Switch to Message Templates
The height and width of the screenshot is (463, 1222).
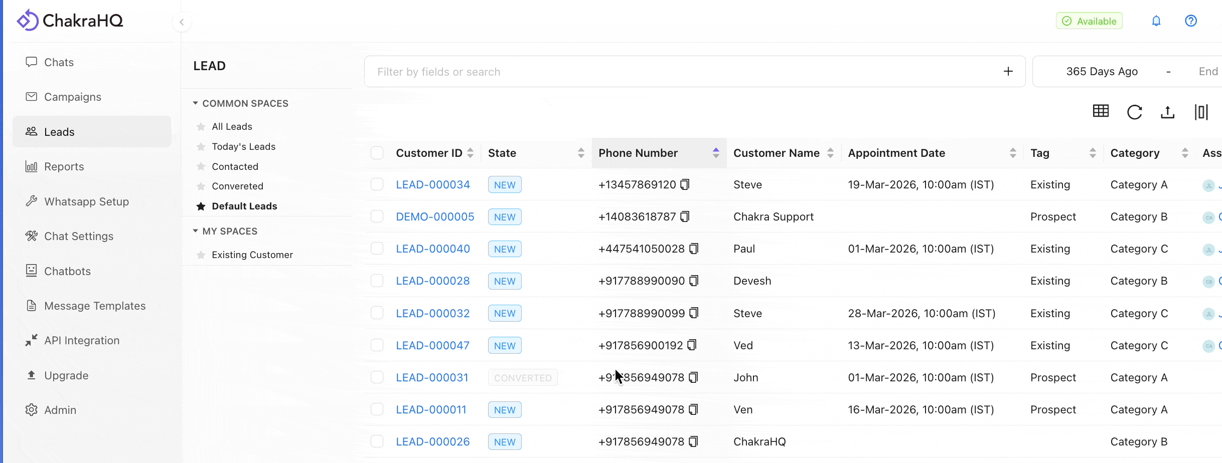coord(95,306)
